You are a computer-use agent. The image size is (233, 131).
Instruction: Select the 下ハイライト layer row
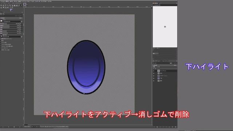pyautogui.click(x=165, y=71)
